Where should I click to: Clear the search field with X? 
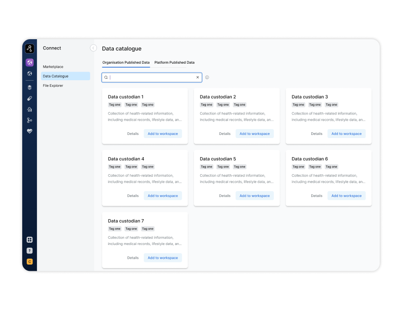[198, 77]
